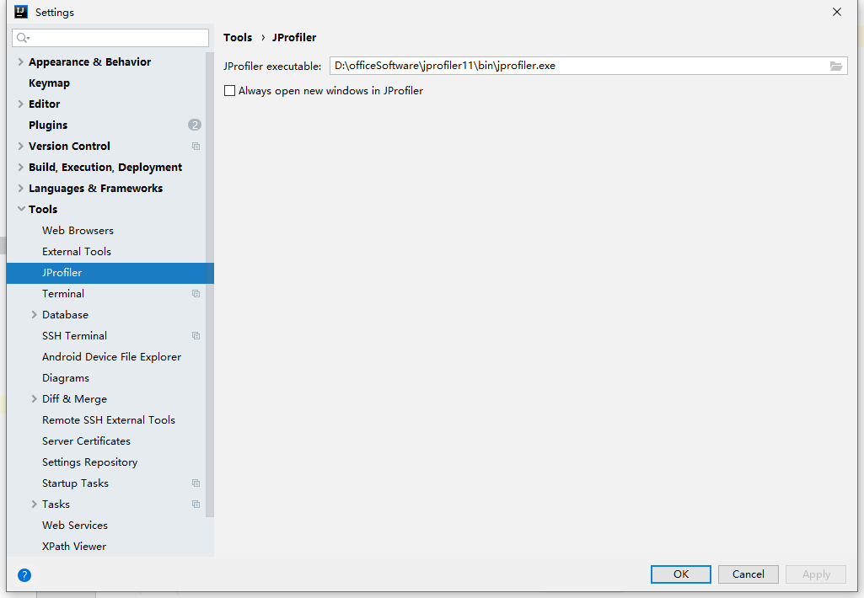Expand Appearance & Behavior section
Image resolution: width=864 pixels, height=598 pixels.
(20, 61)
